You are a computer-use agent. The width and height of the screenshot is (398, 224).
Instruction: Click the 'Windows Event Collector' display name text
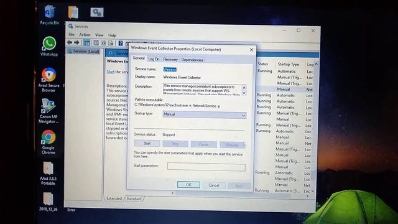[182, 77]
